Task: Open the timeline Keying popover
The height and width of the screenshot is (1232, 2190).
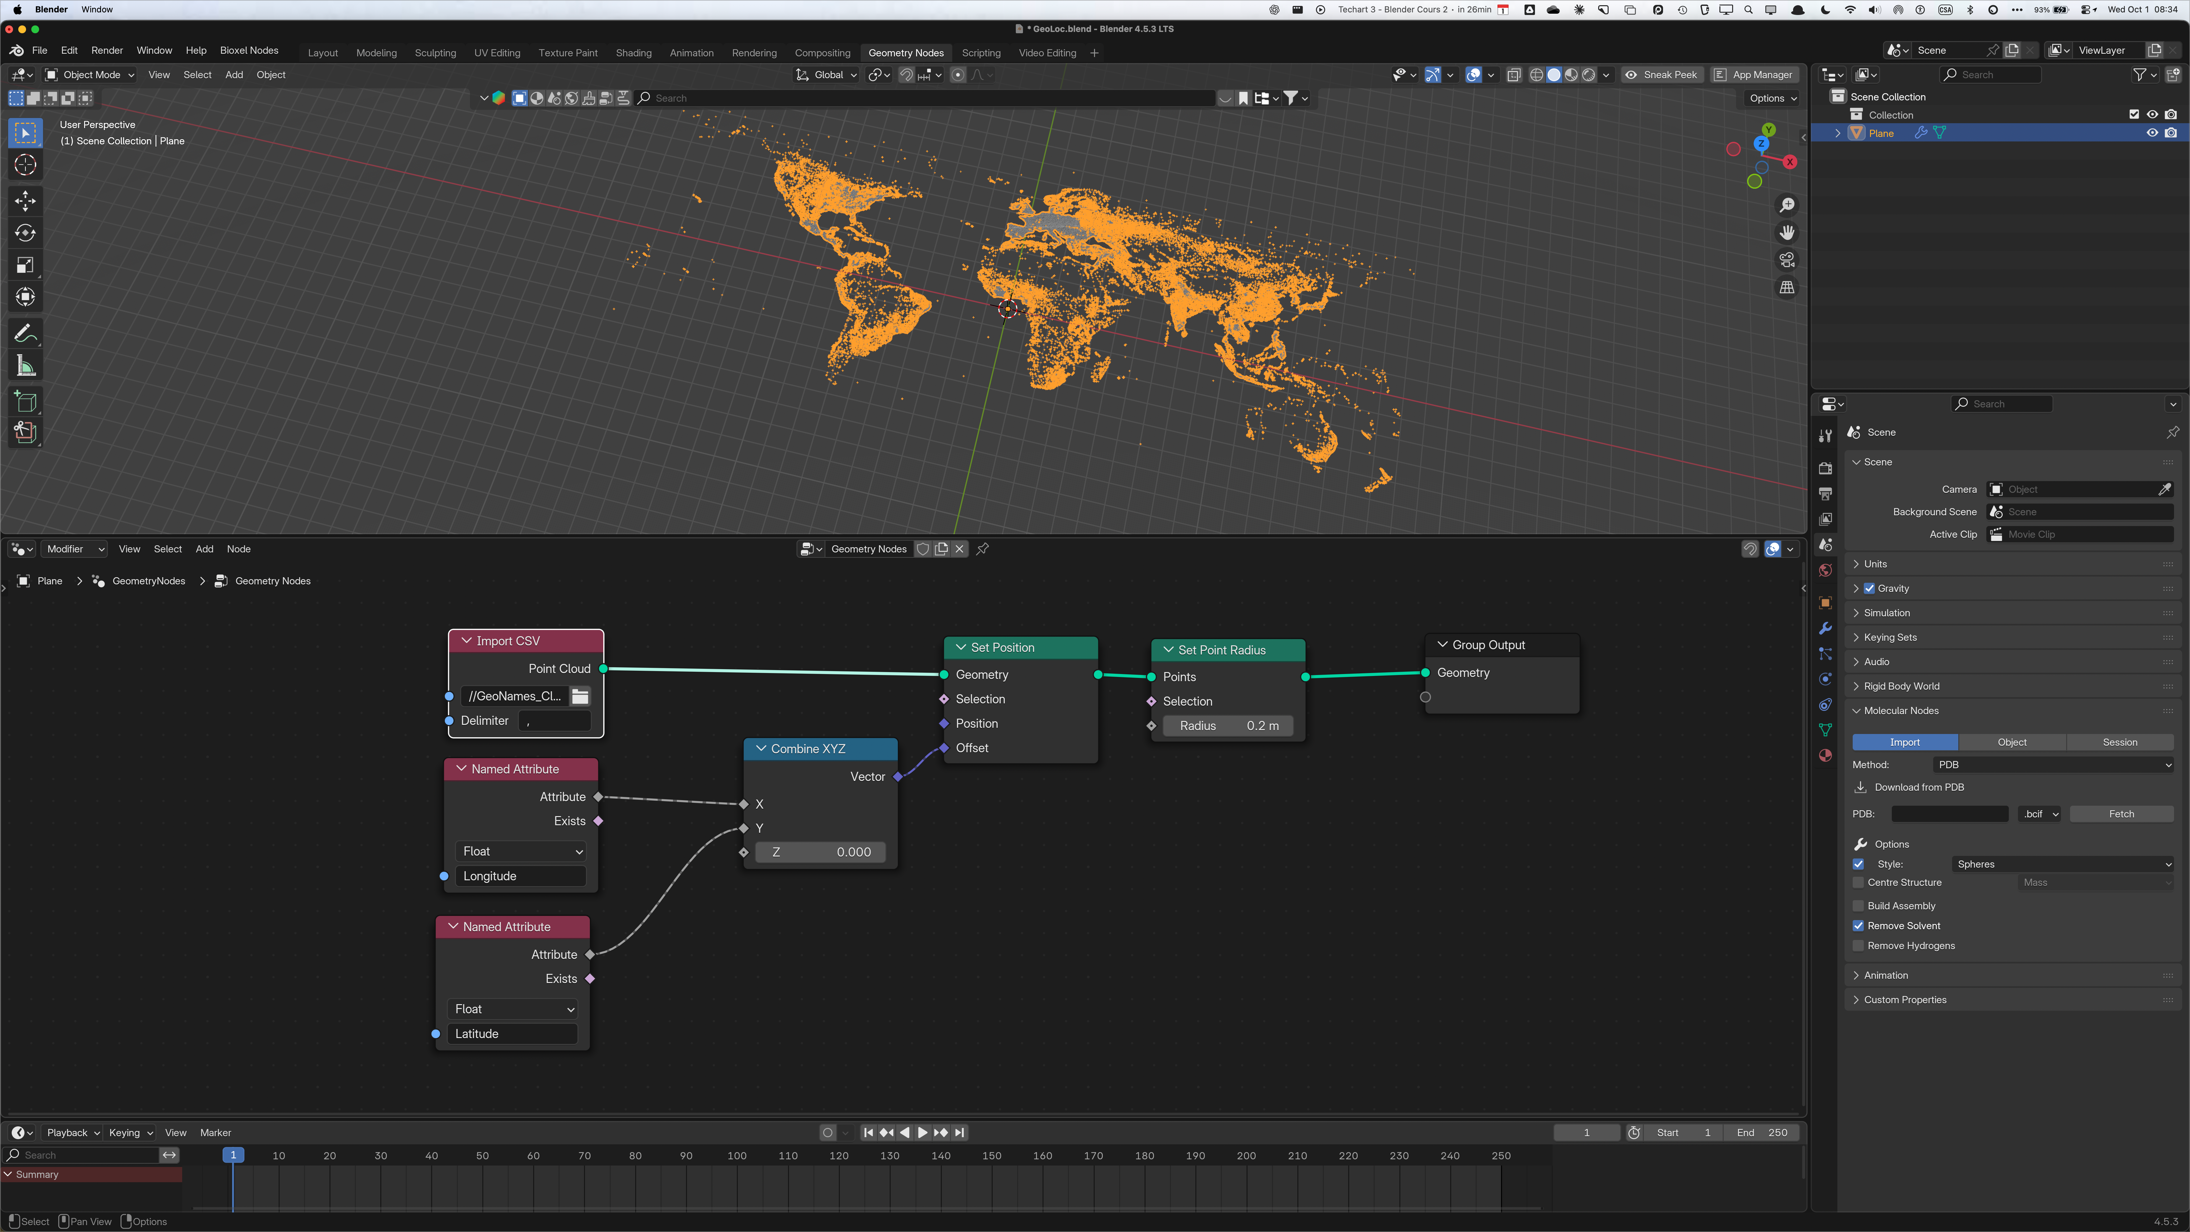Action: tap(130, 1133)
